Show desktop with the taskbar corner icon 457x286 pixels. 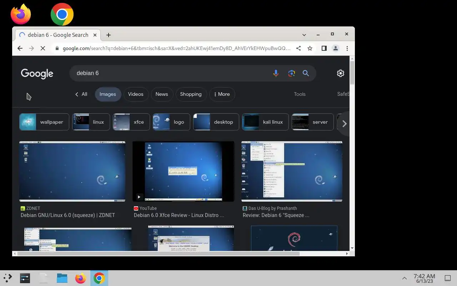click(447, 278)
